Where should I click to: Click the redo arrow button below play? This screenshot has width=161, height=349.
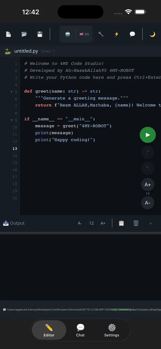coord(148,153)
